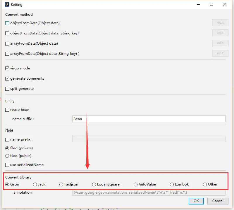Select AutoValue convert library
234x210 pixels.
[x=135, y=185]
